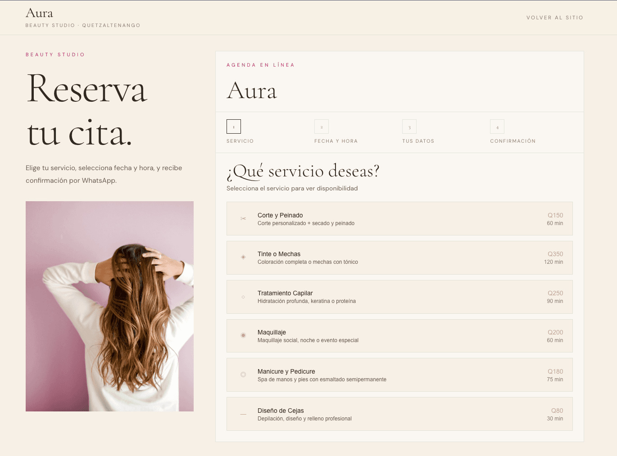Open step 3 box Tus Datos
This screenshot has height=456, width=617.
tap(409, 126)
